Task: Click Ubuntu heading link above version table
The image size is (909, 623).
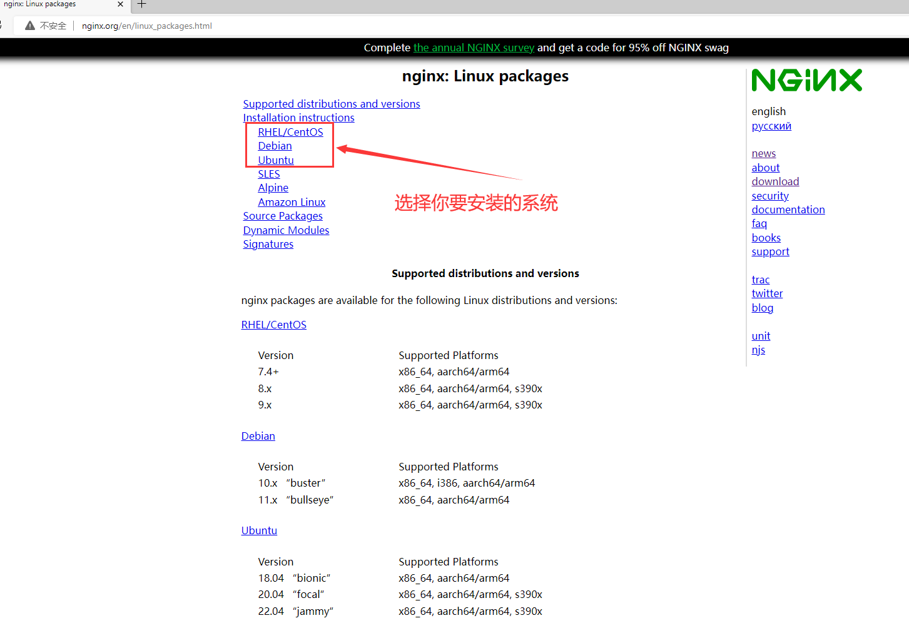Action: (x=259, y=530)
